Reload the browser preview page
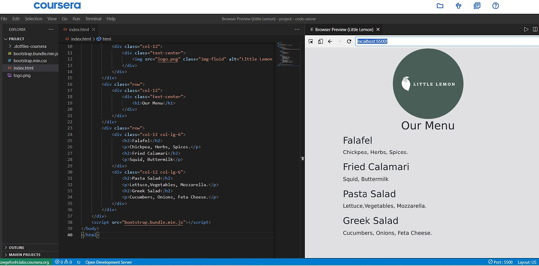The width and height of the screenshot is (539, 266). point(349,41)
